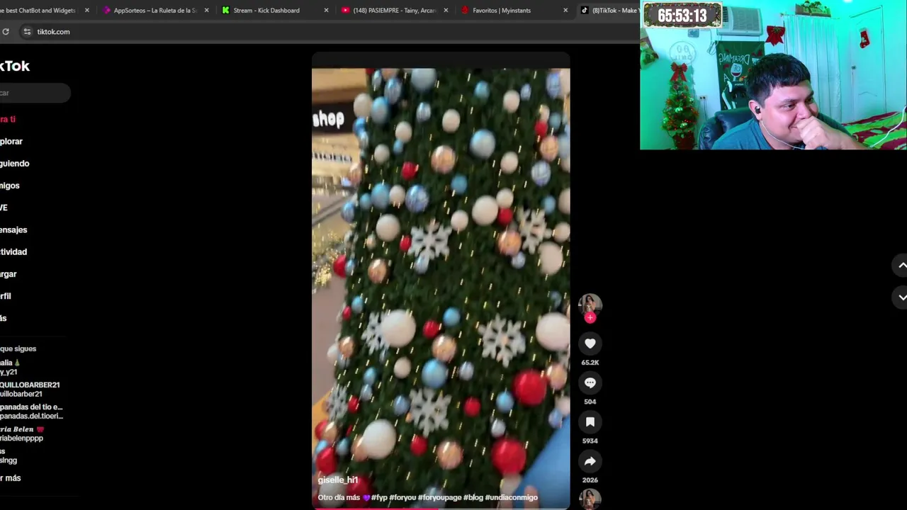Viewport: 907px width, 510px height.
Task: Open site information icon in address bar
Action: (x=27, y=31)
